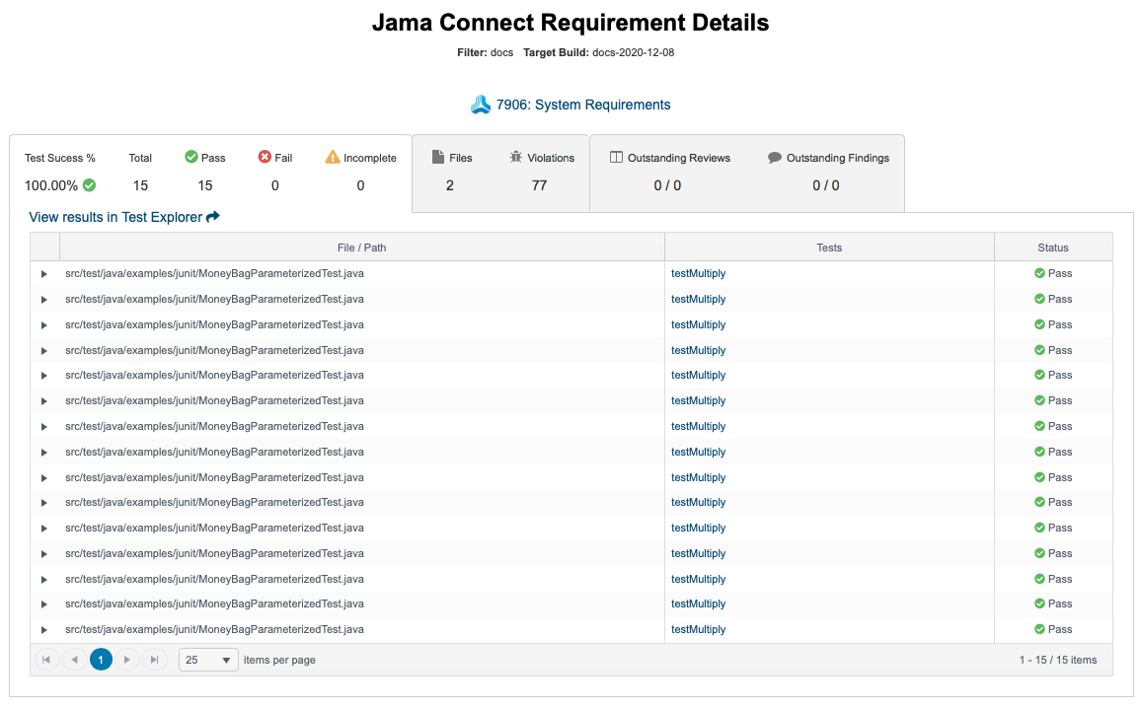This screenshot has width=1143, height=707.
Task: Click the Jama Connect logo icon
Action: pos(481,105)
